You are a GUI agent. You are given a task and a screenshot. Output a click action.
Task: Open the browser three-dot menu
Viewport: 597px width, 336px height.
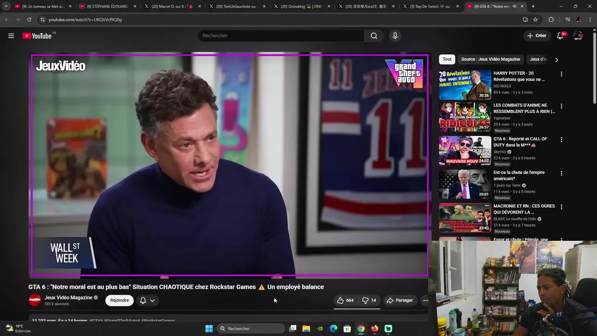[590, 20]
